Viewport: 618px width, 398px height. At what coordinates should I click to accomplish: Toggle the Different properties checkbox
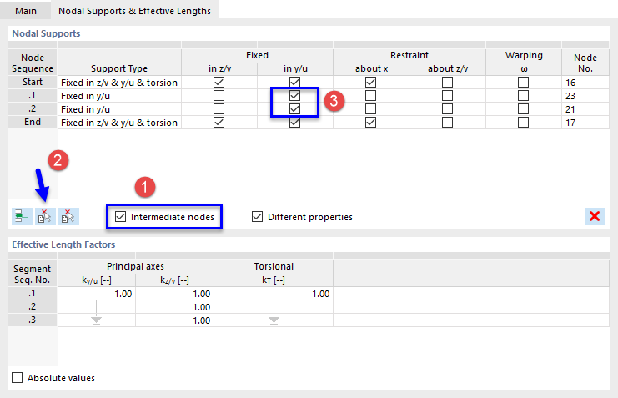[258, 217]
